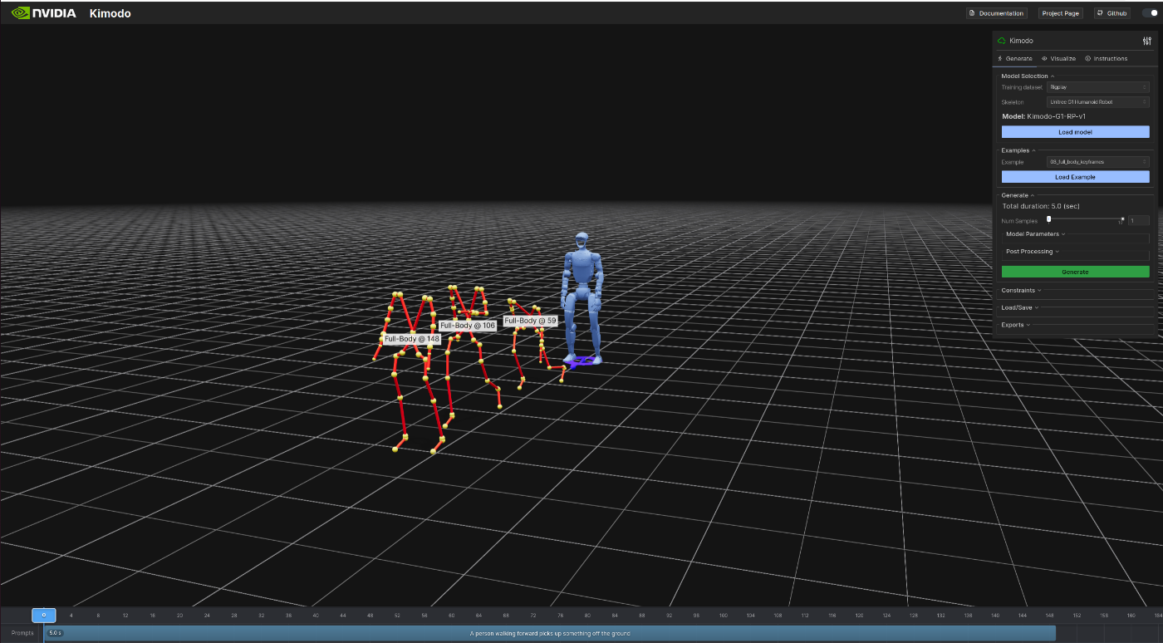This screenshot has width=1163, height=643.
Task: Select the Full-Body @ 106 keyframe label
Action: (x=468, y=326)
